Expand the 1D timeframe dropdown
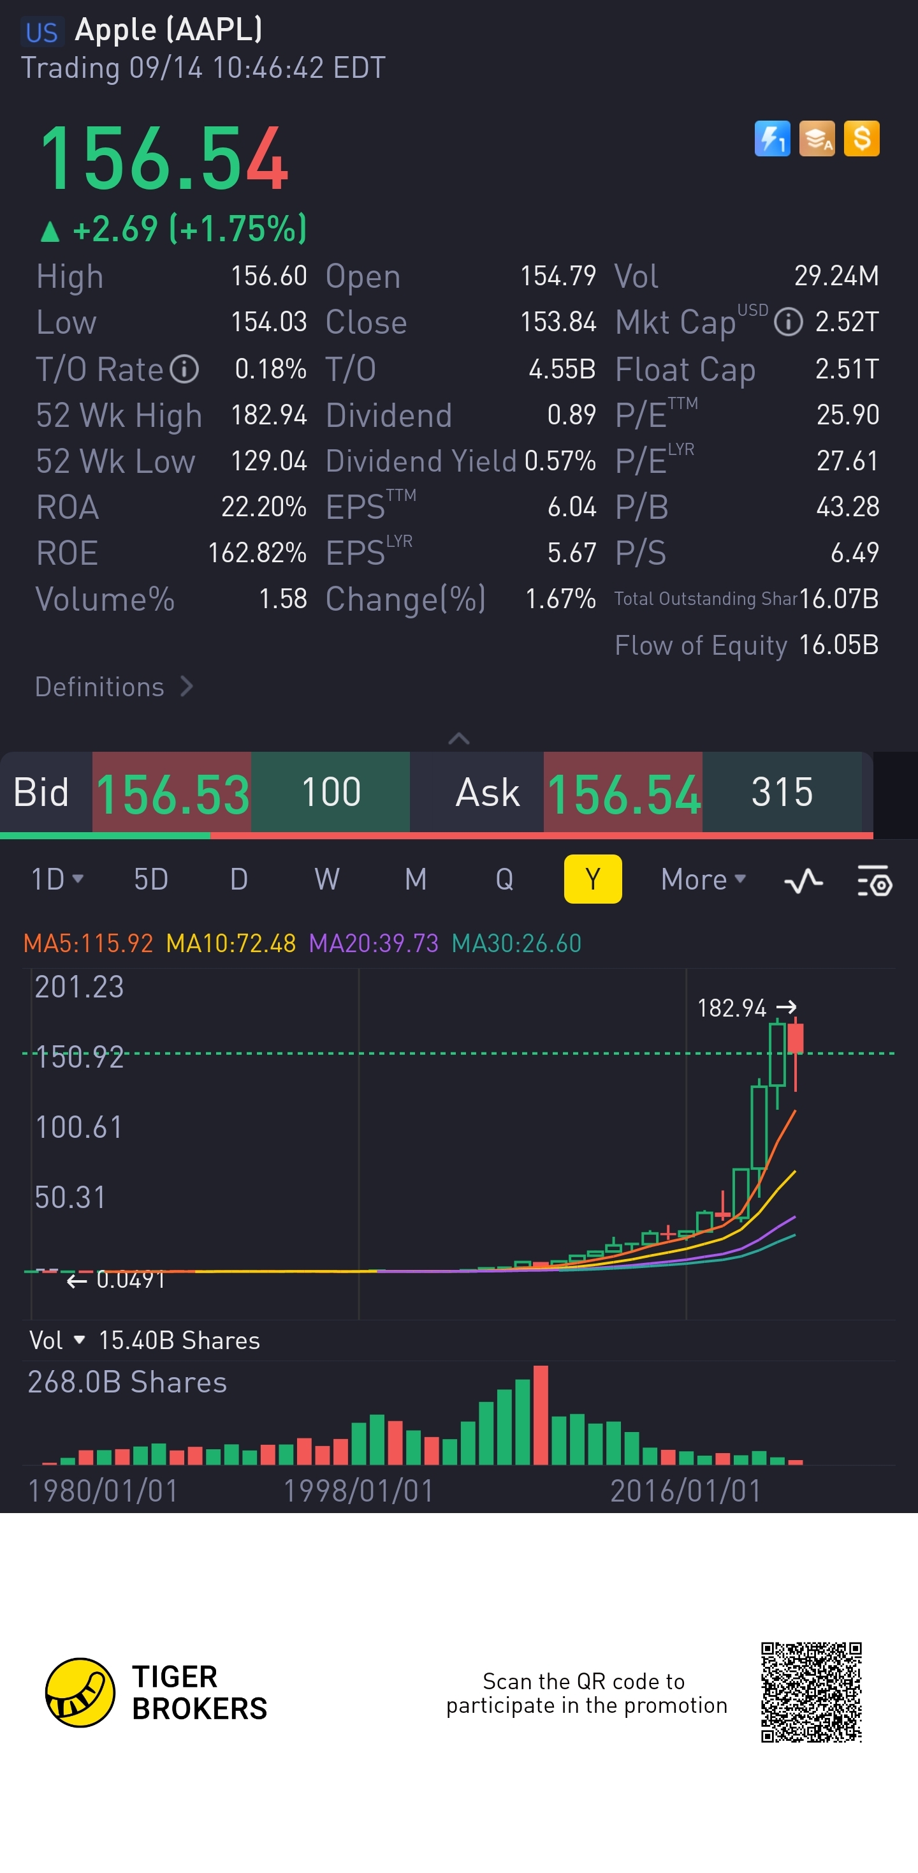 click(57, 880)
